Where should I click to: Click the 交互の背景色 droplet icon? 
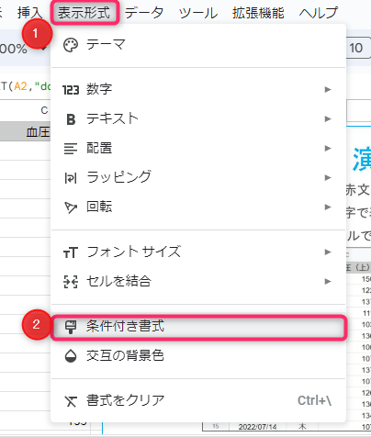pos(71,356)
